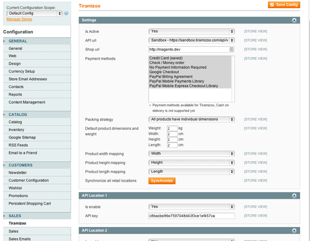Open the Email to a Friend tab

37,153
